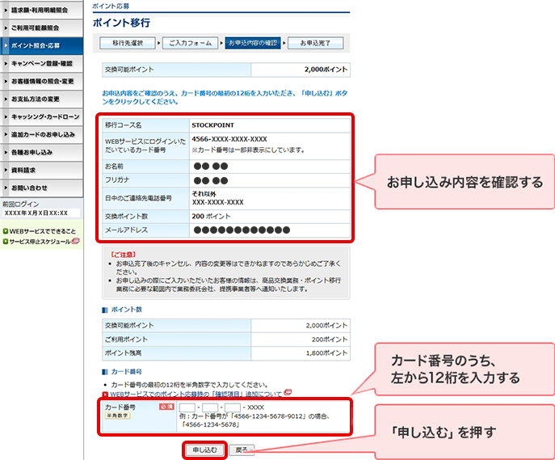The height and width of the screenshot is (460, 555).
Task: Click the green icon beside WEBサービスでできること
Action: pos(5,231)
